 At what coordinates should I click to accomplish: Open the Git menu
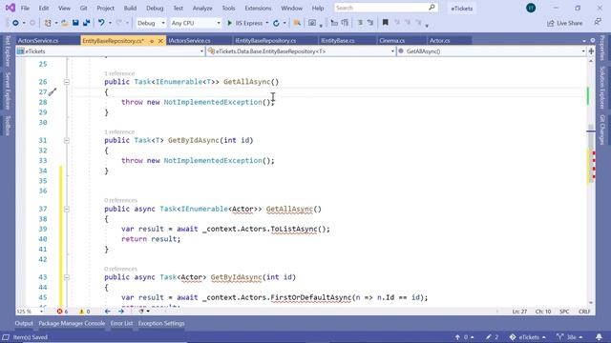pos(83,8)
